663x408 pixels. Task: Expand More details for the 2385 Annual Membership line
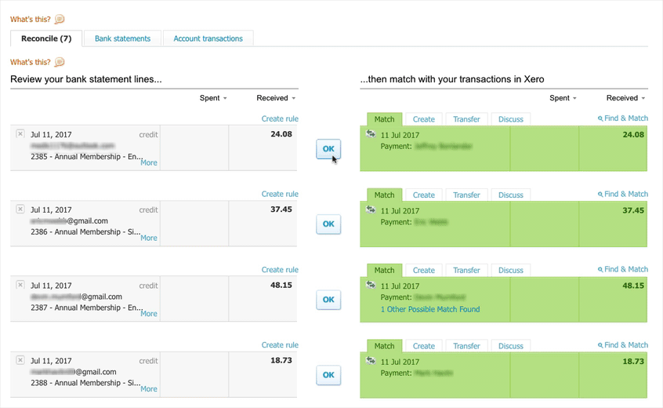point(149,162)
